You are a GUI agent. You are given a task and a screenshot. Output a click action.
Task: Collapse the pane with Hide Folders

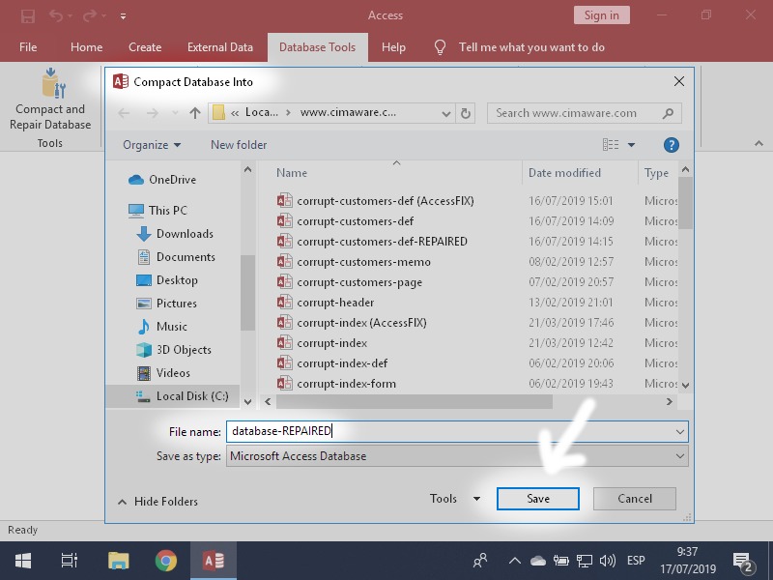[x=157, y=502]
